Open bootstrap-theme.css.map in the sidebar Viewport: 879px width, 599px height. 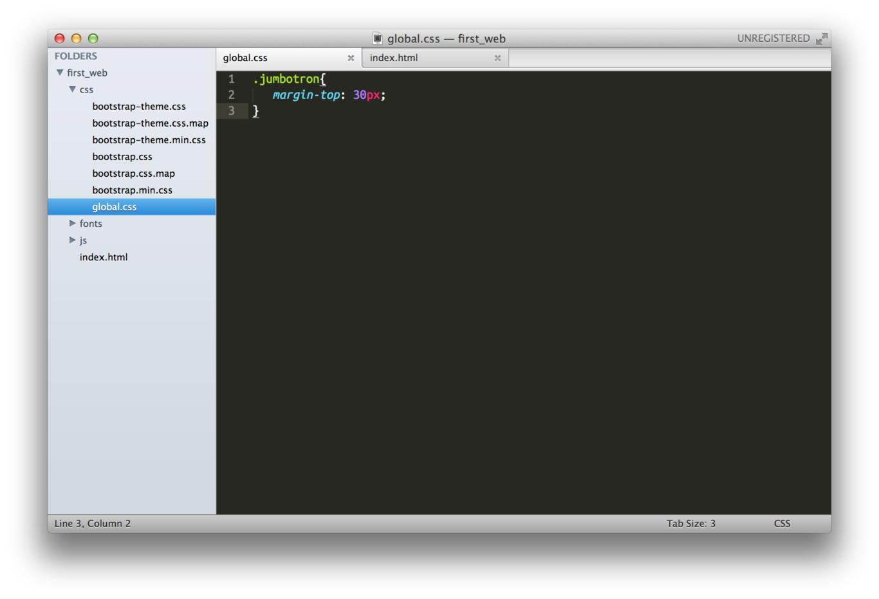(x=150, y=123)
